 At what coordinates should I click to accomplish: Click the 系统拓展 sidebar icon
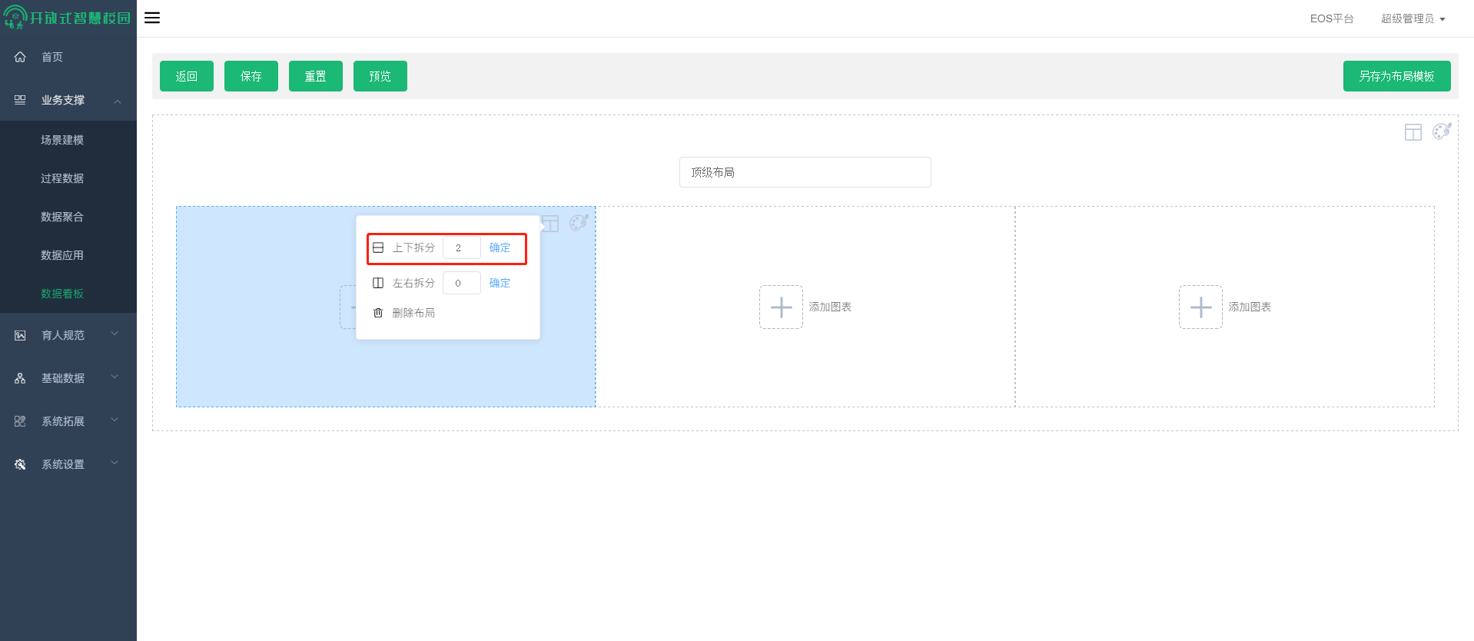[20, 421]
